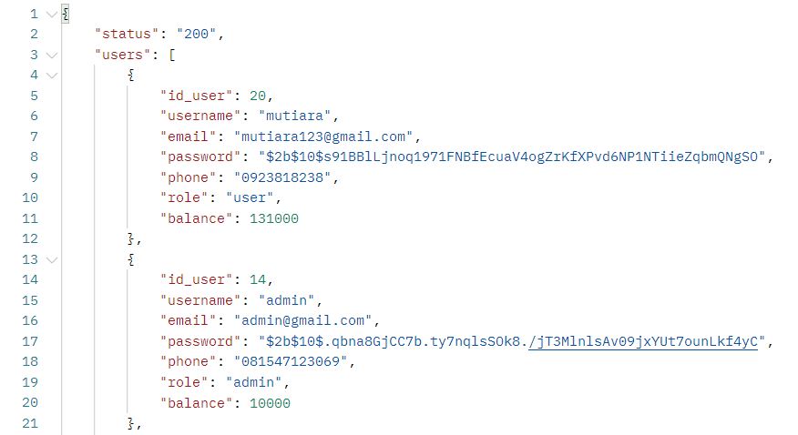This screenshot has width=798, height=435.
Task: Collapse the first user object at line 4
Action: tap(51, 76)
